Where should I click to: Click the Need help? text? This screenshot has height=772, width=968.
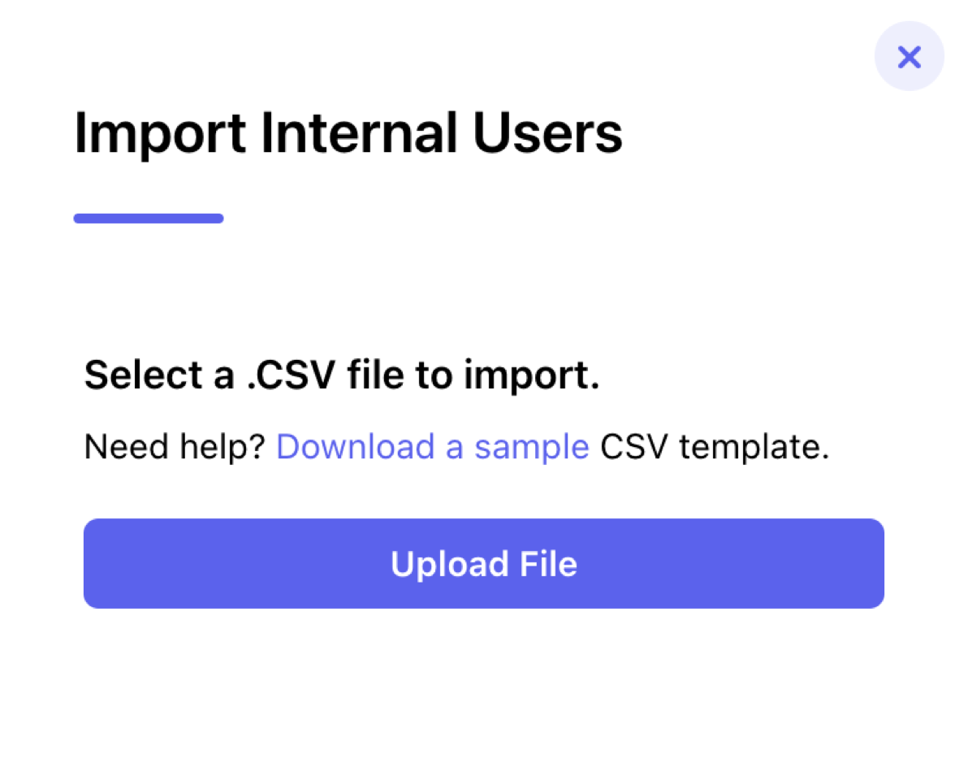pos(175,446)
